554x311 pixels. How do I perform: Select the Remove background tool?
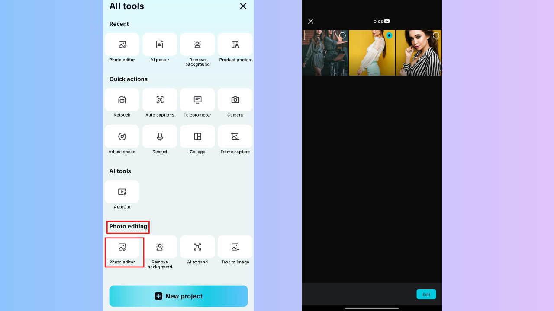[197, 44]
